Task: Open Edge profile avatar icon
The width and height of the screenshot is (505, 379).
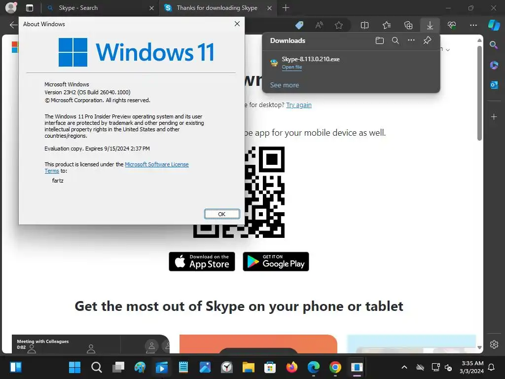Action: [11, 8]
